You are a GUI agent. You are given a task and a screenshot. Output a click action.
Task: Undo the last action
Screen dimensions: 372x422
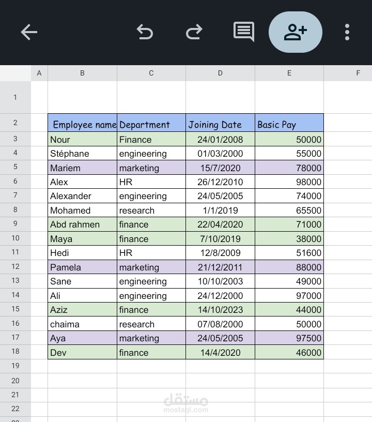(x=145, y=32)
